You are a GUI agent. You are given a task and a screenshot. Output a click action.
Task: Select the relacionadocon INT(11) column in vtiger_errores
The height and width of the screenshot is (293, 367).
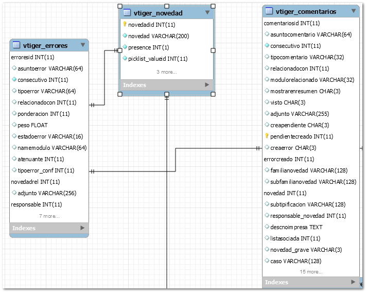point(47,102)
